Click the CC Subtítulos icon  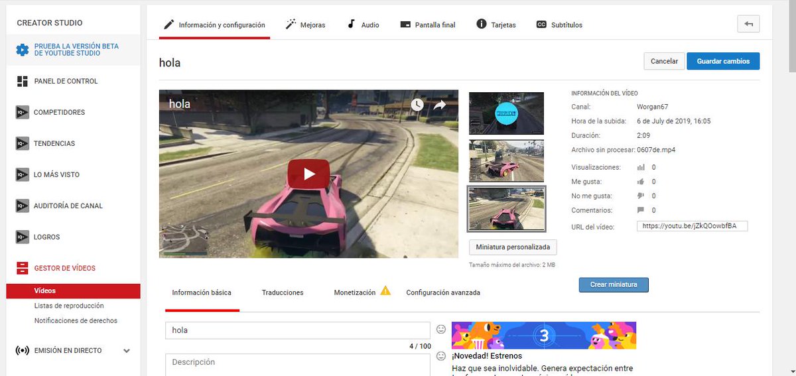point(541,25)
